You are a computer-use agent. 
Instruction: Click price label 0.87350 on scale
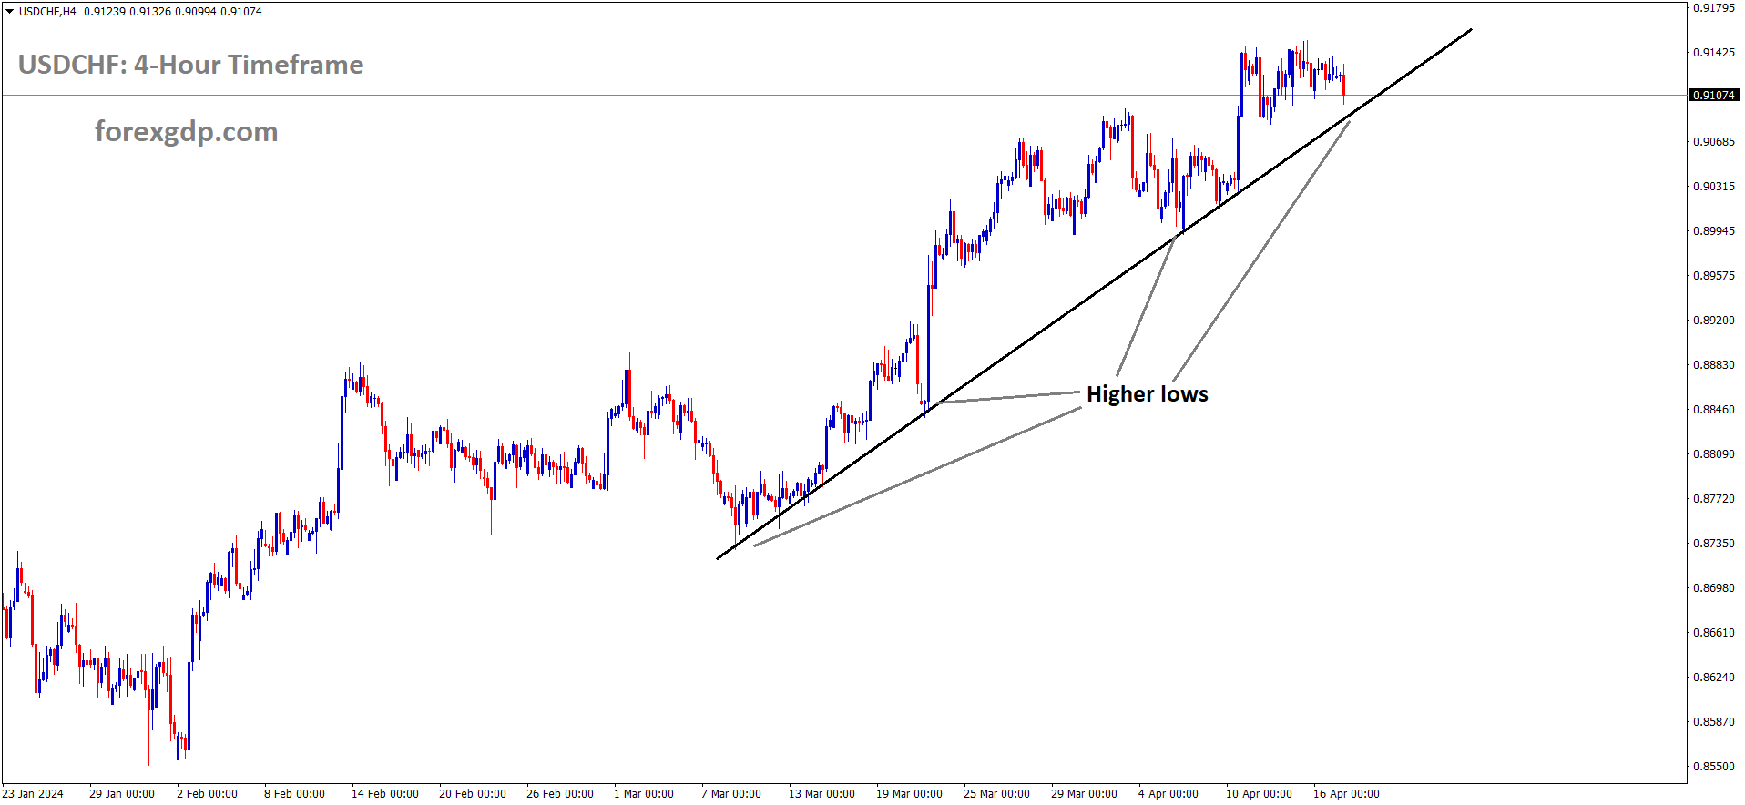1713,544
